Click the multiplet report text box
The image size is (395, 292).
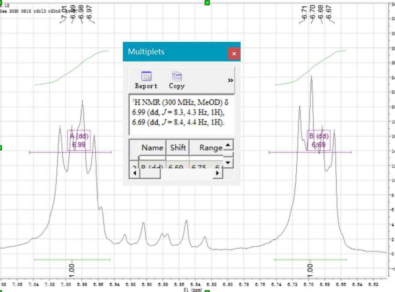182,114
